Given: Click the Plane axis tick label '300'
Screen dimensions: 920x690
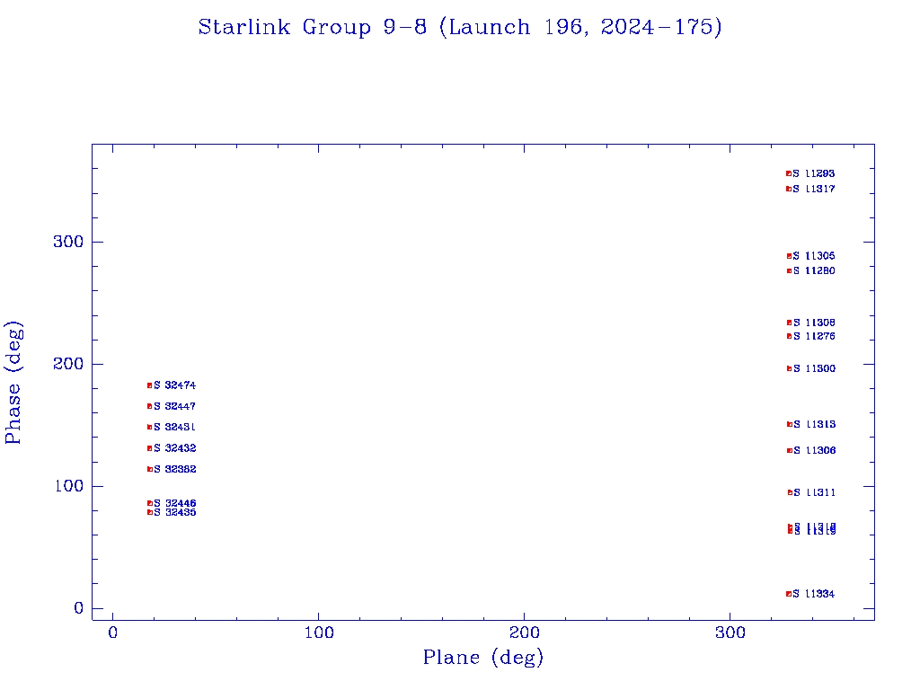Looking at the screenshot, I should point(730,632).
